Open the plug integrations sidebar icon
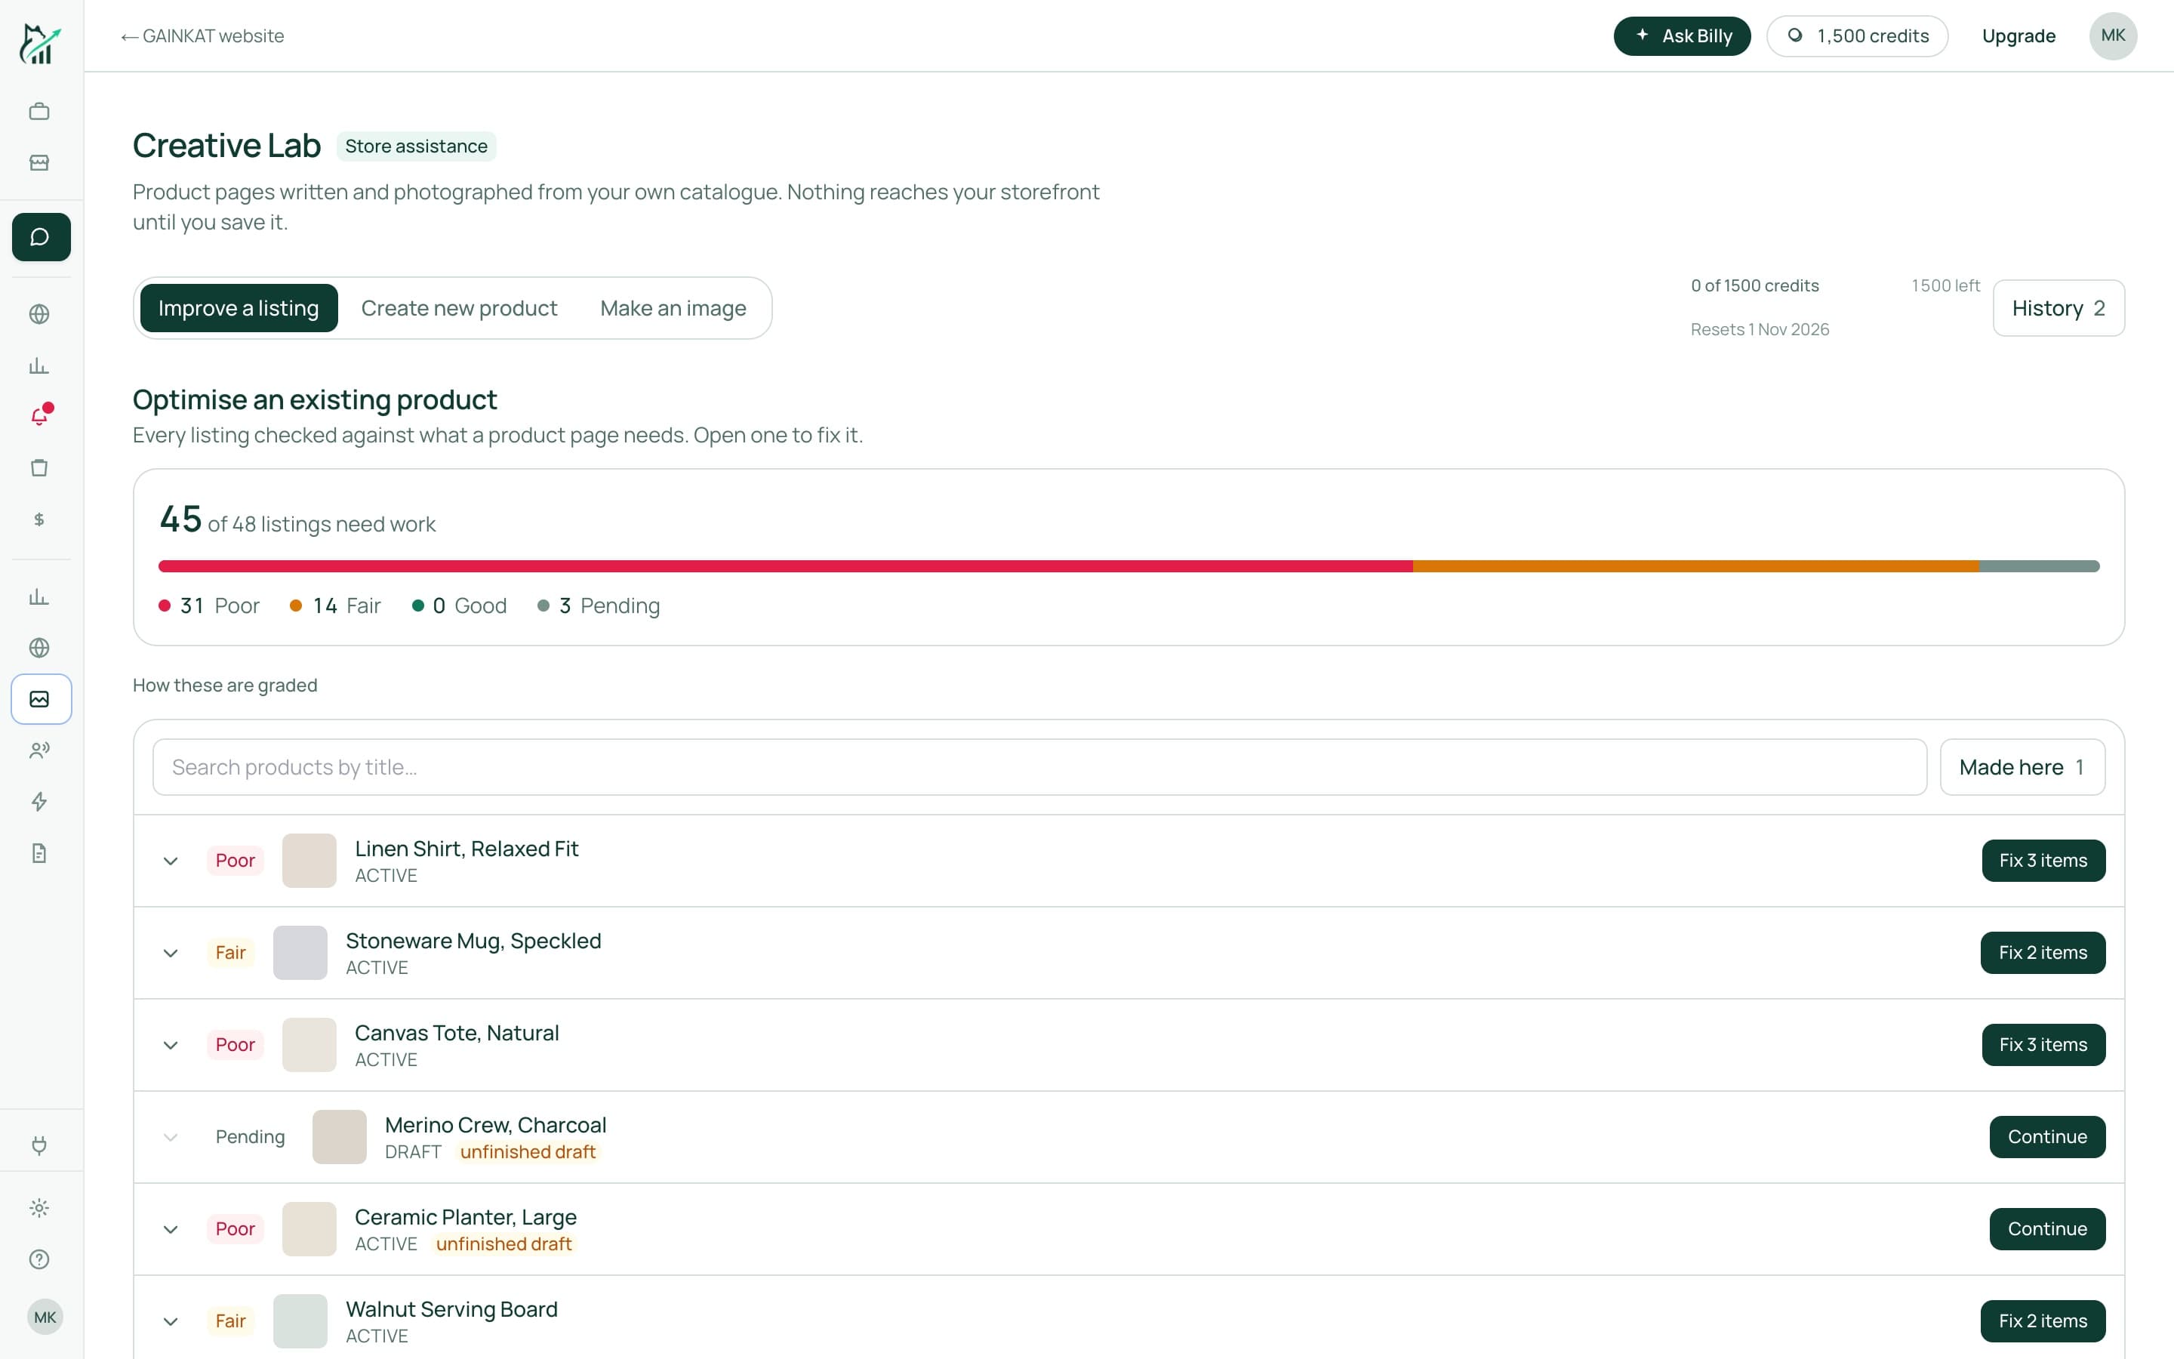This screenshot has width=2174, height=1359. pos(39,1145)
